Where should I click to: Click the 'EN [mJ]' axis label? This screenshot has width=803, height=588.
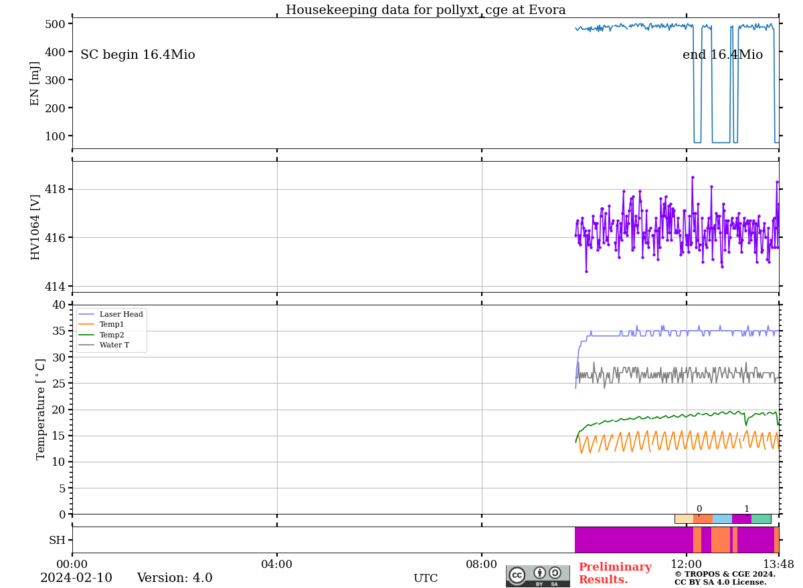pyautogui.click(x=35, y=84)
